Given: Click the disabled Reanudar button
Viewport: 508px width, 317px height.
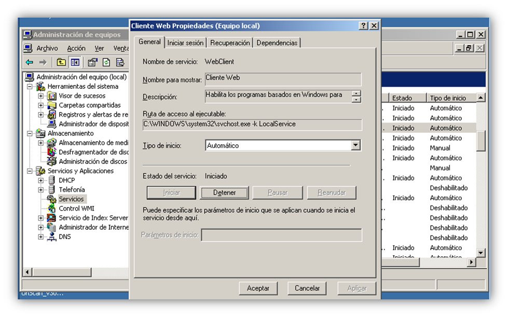Looking at the screenshot, I should pyautogui.click(x=332, y=192).
